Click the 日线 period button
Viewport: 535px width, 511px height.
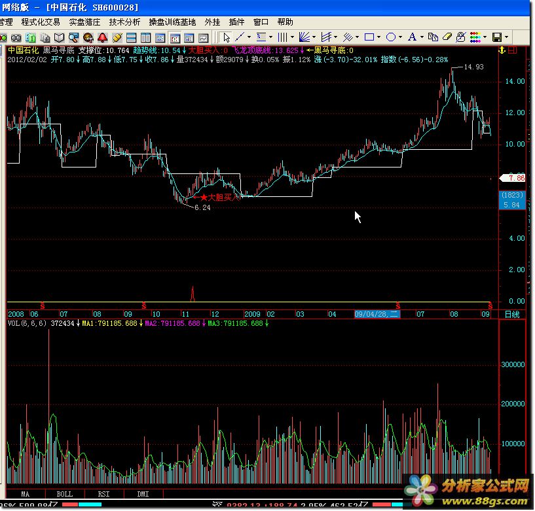coord(512,314)
